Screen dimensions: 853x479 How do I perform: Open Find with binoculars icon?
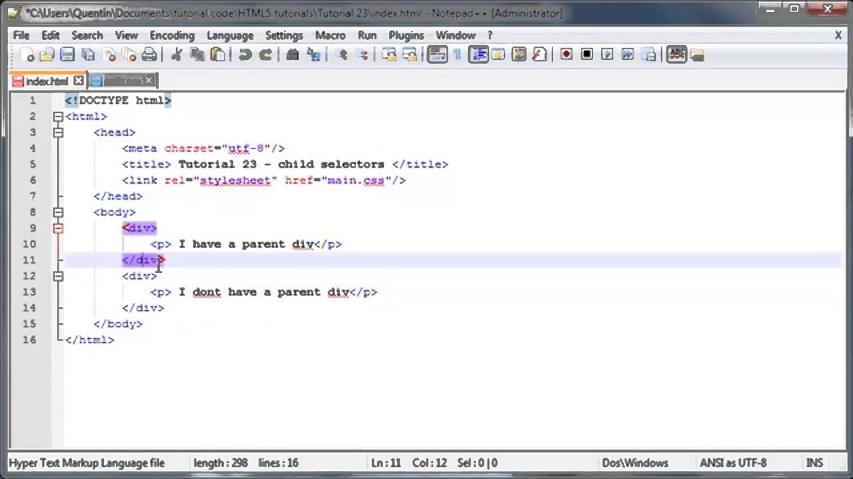coord(292,55)
